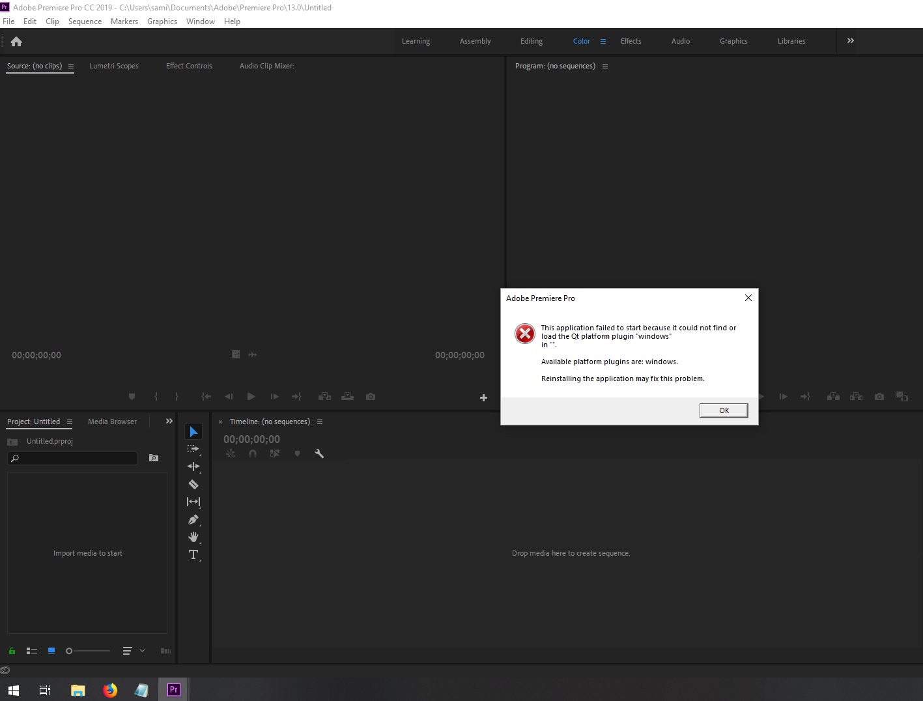Click the Extract button in Program monitor

(857, 396)
